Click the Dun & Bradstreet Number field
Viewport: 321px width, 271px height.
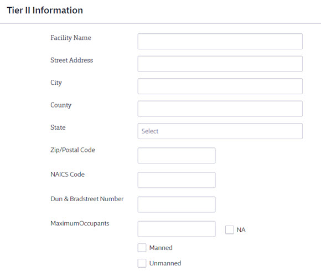pos(177,204)
